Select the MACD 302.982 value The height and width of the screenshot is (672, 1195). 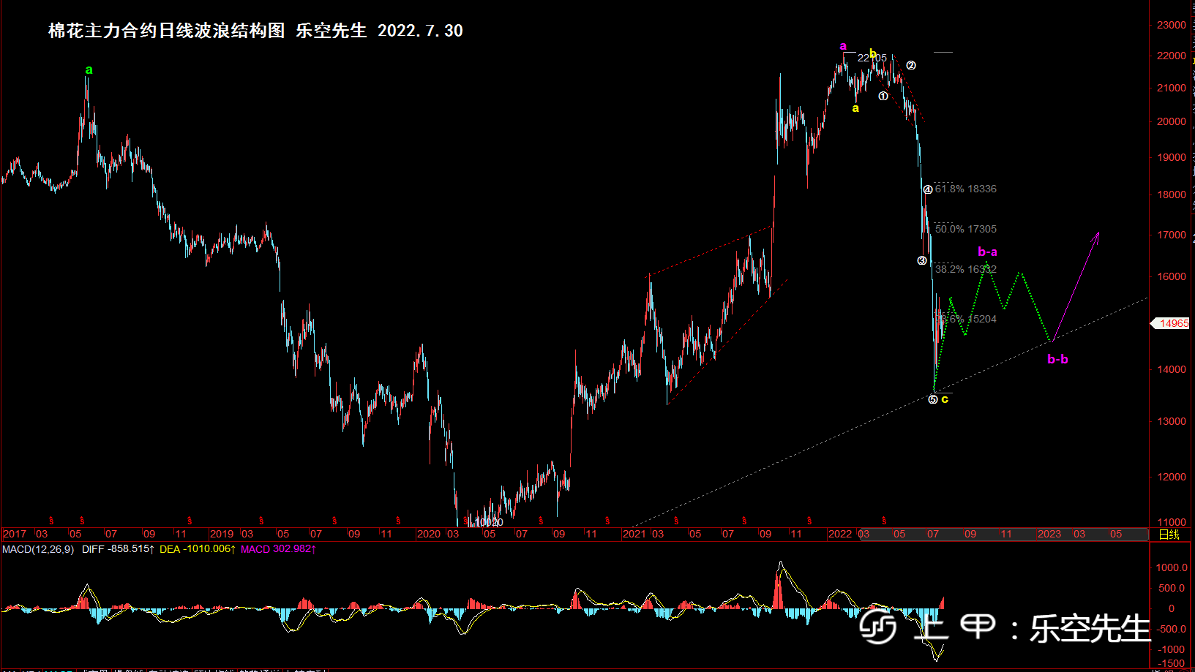278,549
